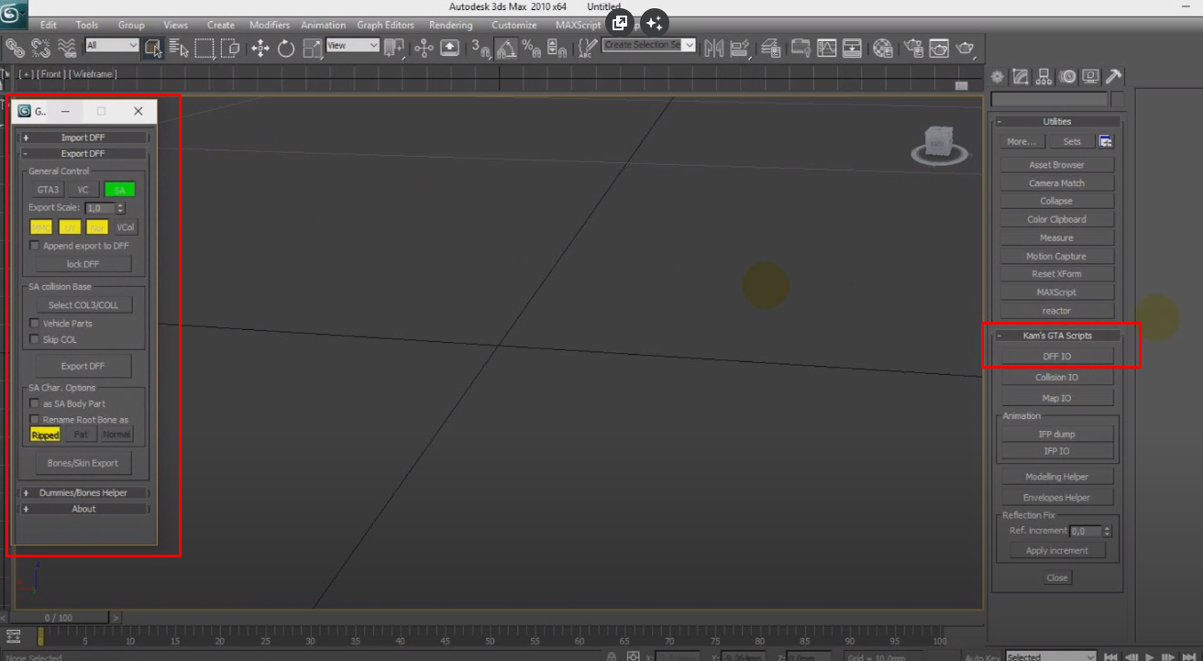Click the Select by Name icon

point(179,49)
